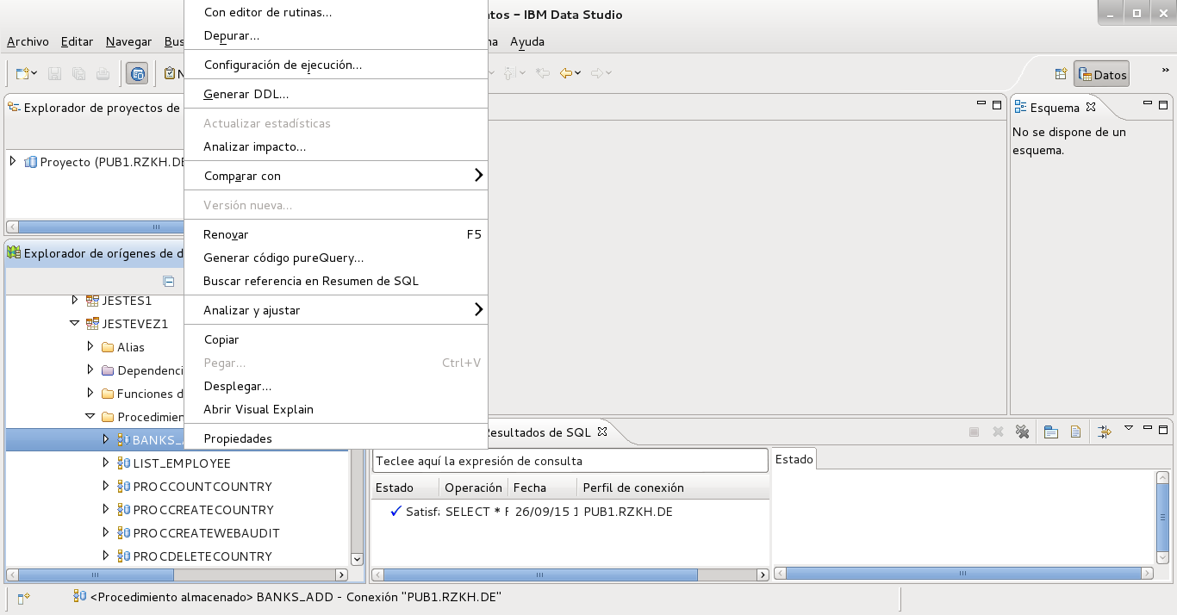Expand the Proyecto tree node
This screenshot has width=1177, height=615.
tap(13, 161)
